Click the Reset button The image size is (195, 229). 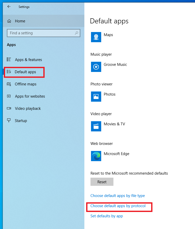pos(102,182)
